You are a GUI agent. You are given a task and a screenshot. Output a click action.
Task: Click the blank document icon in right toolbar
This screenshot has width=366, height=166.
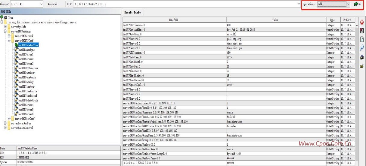tap(361, 39)
